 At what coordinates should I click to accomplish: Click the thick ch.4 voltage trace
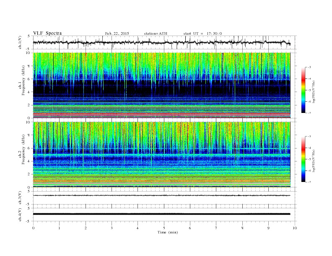coord(161,214)
